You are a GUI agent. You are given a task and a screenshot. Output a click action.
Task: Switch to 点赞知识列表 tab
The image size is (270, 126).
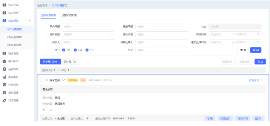[x=69, y=15]
